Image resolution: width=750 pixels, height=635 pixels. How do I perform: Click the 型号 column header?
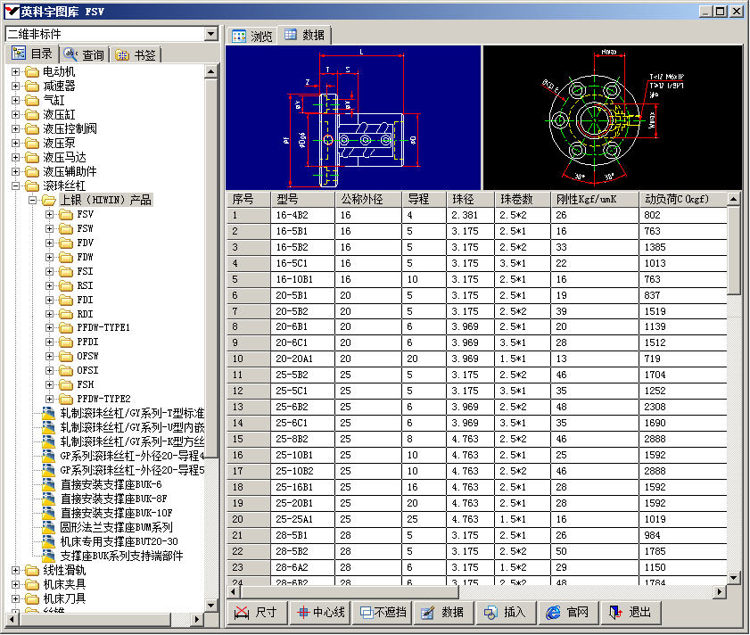[x=301, y=199]
